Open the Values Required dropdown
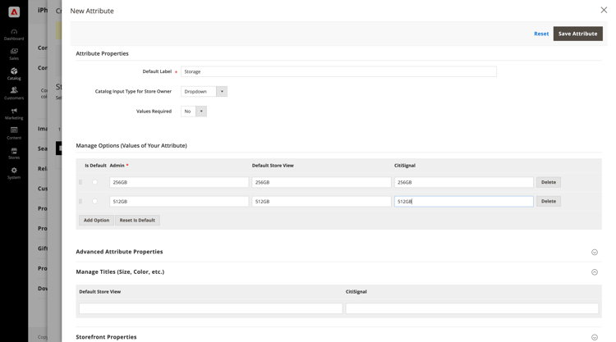Screen dimensions: 616x342 point(194,112)
